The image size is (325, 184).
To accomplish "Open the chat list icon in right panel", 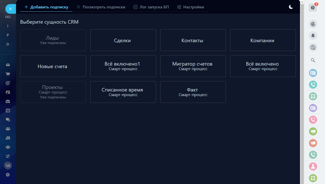I will click(313, 47).
